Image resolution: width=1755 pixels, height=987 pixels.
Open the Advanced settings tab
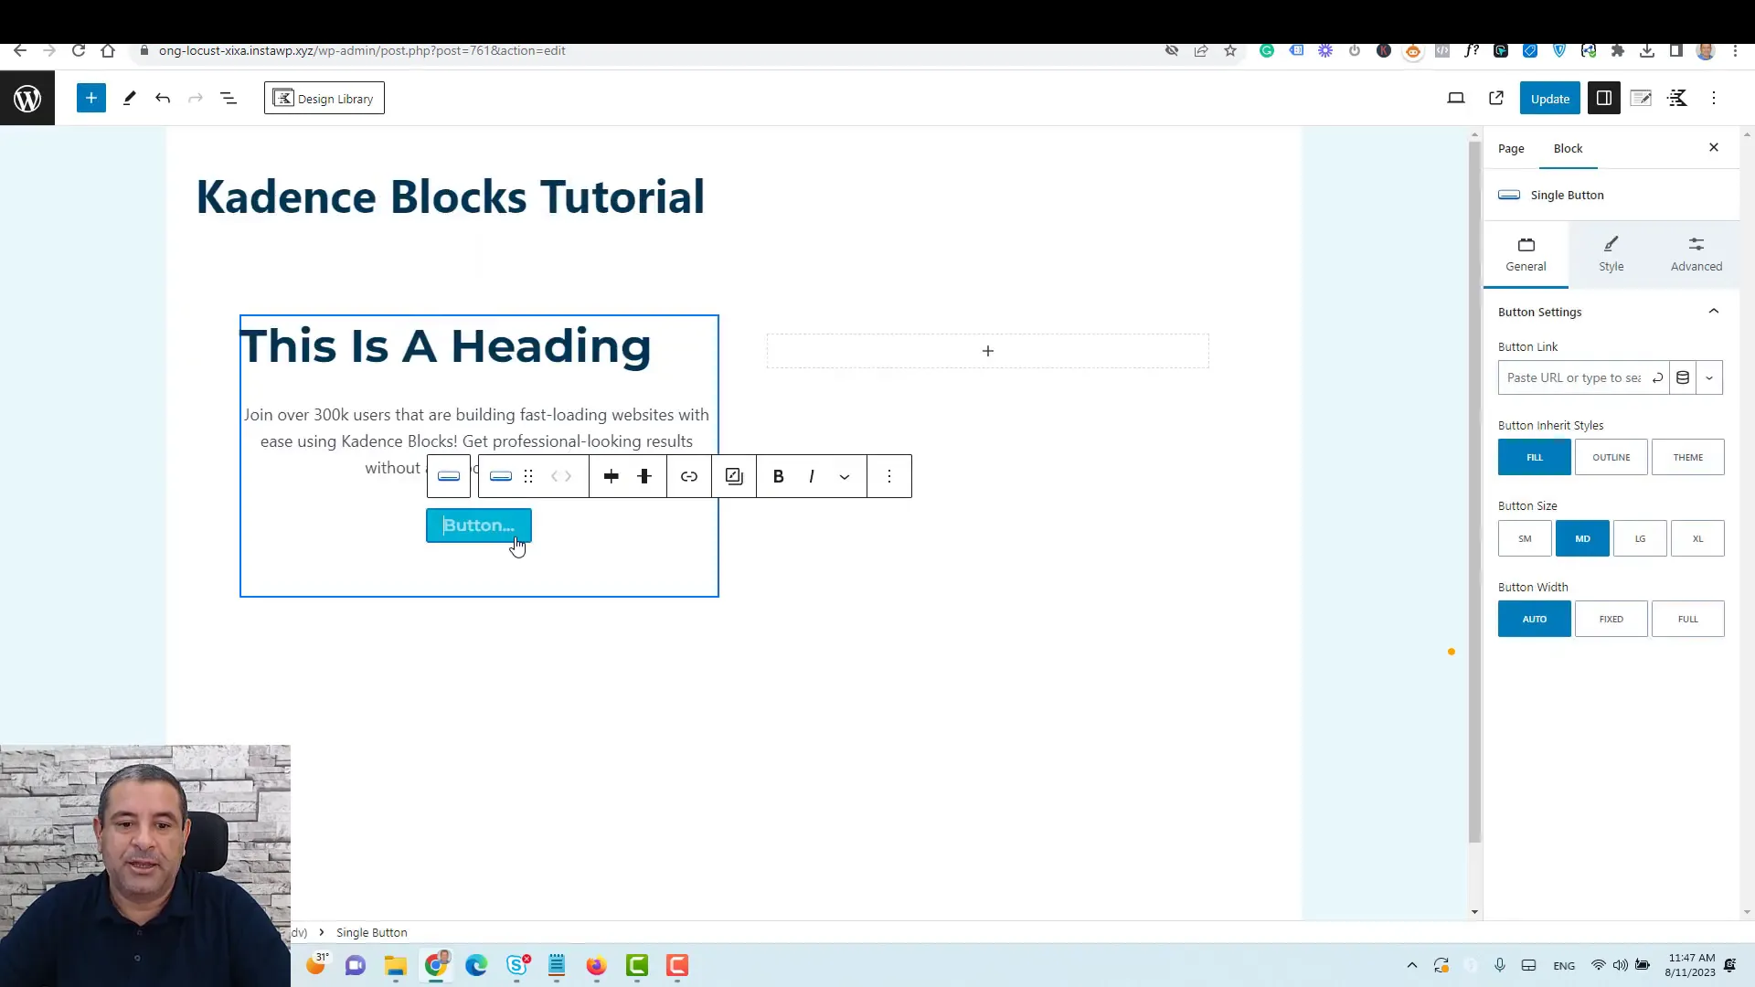1696,254
